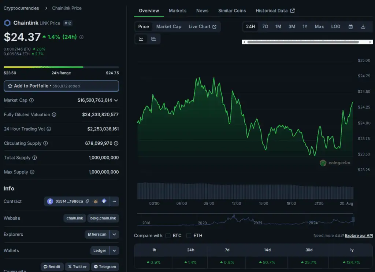This screenshot has width=375, height=272.
Task: Open the blog.chain.link website
Action: tap(103, 218)
